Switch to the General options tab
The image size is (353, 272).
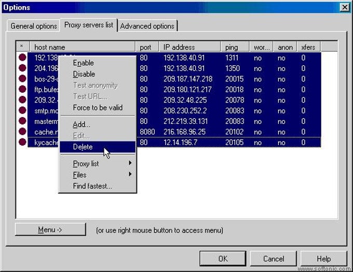pos(34,26)
